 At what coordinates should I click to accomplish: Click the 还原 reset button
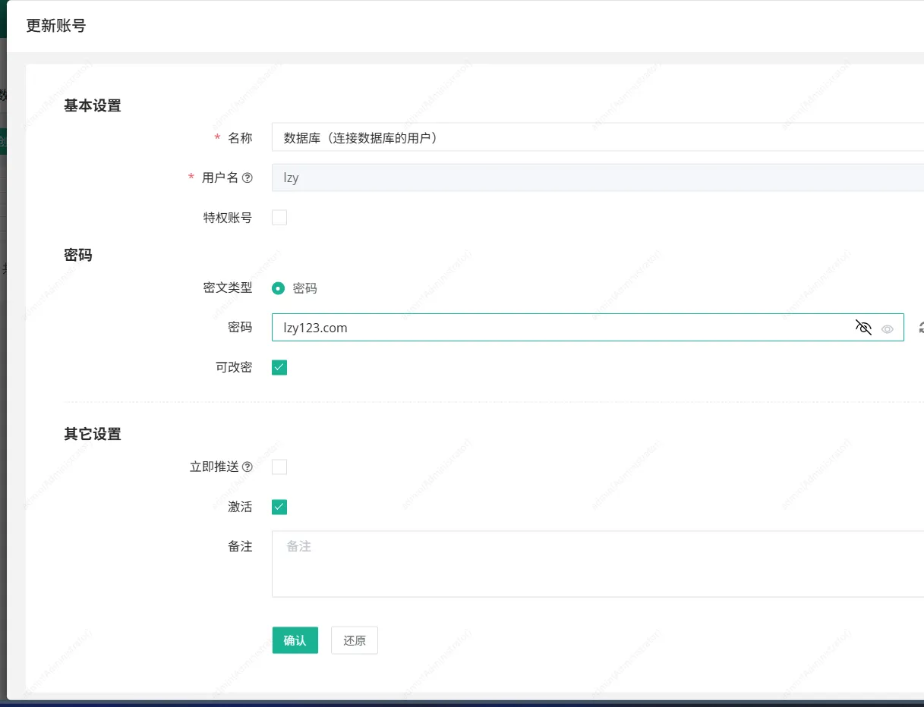coord(355,640)
